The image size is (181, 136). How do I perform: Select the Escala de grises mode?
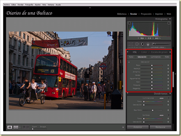[x=159, y=52]
